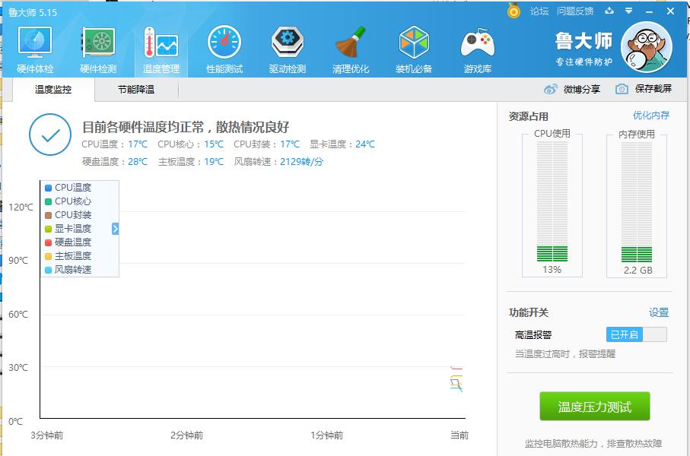
Task: Open 清理优化 cleanup broom icon
Action: [x=351, y=49]
